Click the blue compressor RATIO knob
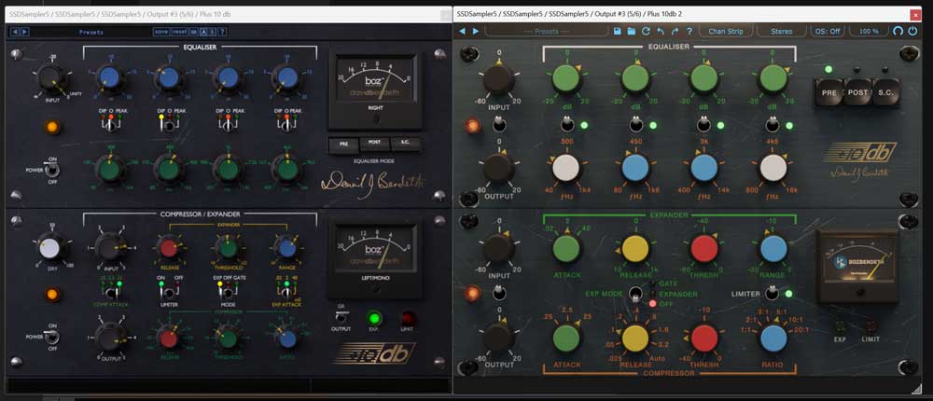This screenshot has height=401, width=933. [x=773, y=338]
